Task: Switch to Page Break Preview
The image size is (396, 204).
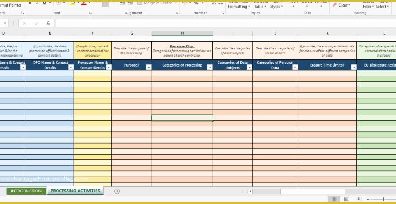Action: tap(359, 199)
